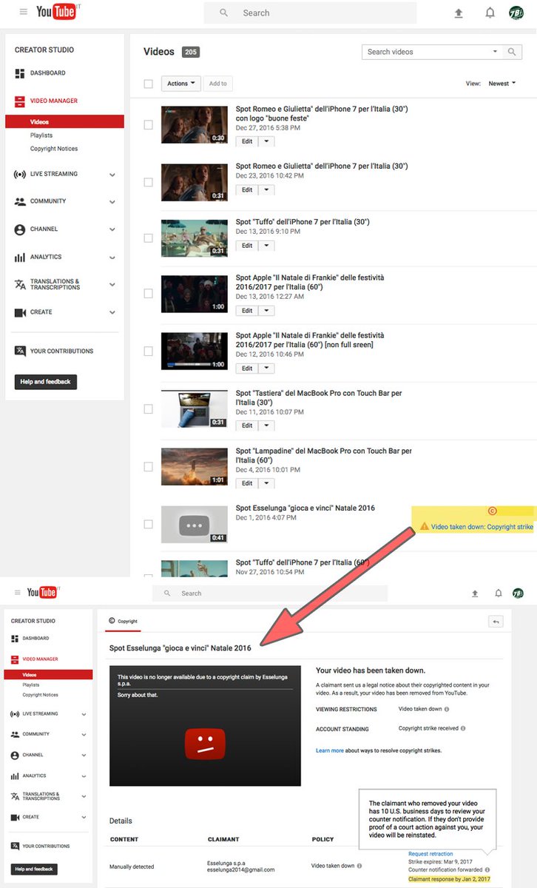The height and width of the screenshot is (888, 537).
Task: Select checkbox for Tuffo Dec 13 video
Action: (x=148, y=238)
